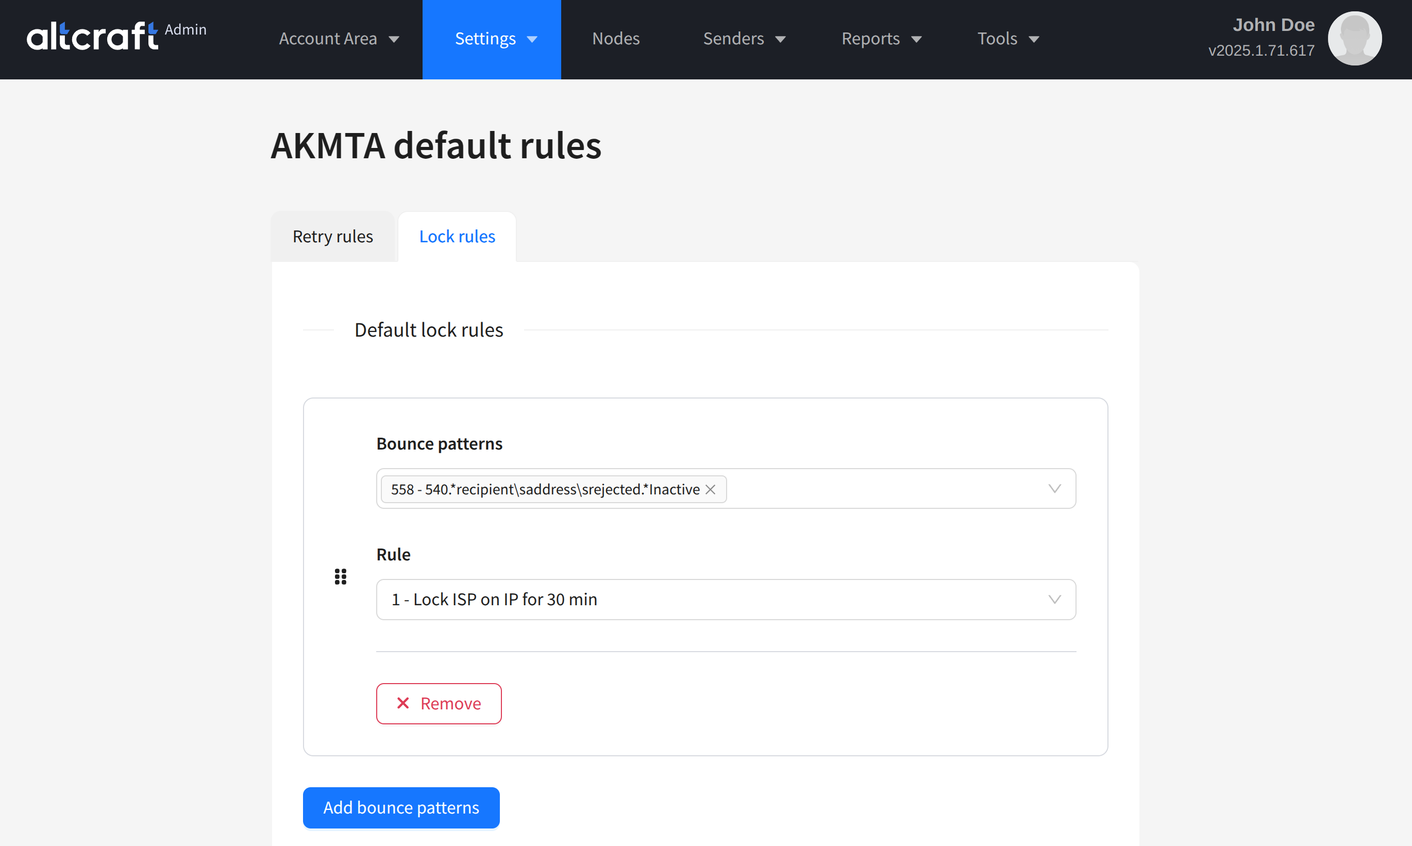
Task: Click the Altcraft logo
Action: click(x=92, y=37)
